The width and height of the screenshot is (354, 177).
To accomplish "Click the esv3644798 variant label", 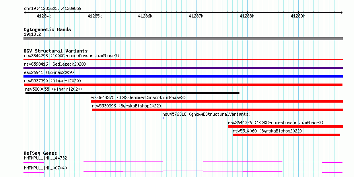I will click(72, 56).
